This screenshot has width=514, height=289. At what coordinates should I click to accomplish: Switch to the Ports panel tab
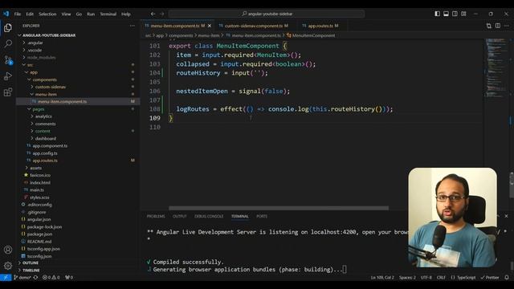pyautogui.click(x=262, y=216)
